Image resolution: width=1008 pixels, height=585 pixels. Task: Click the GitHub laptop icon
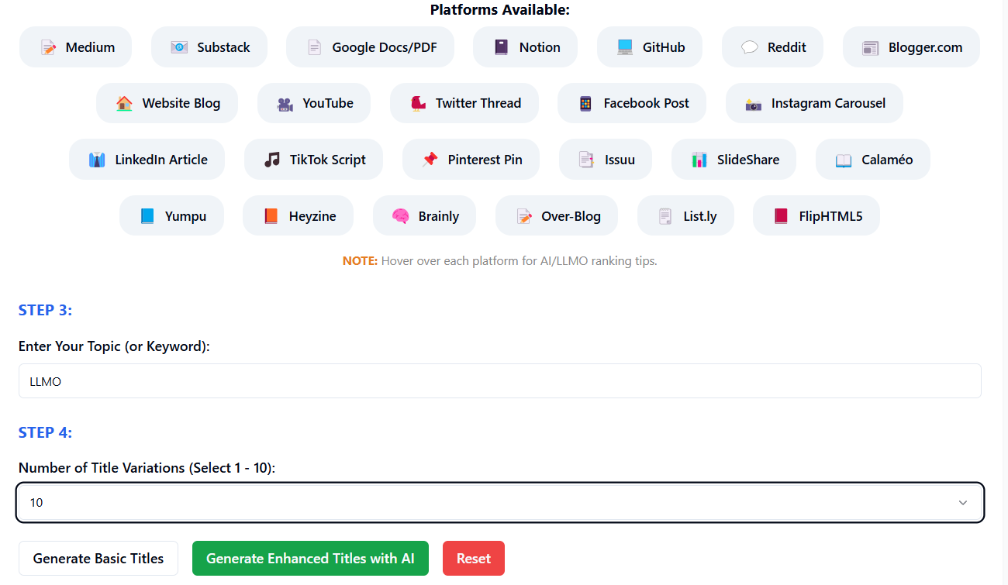point(625,47)
